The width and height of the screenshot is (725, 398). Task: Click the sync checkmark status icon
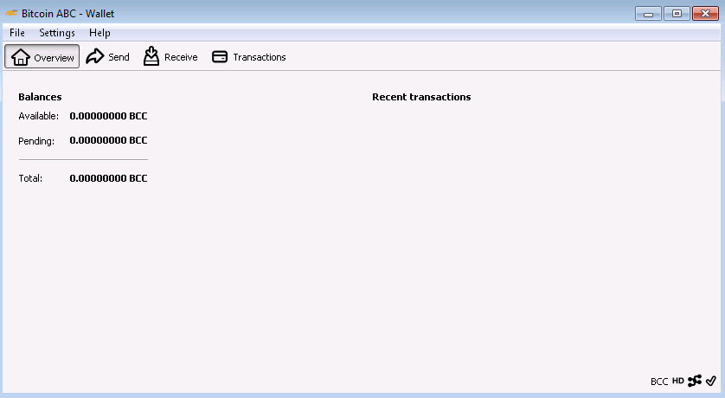coord(711,381)
